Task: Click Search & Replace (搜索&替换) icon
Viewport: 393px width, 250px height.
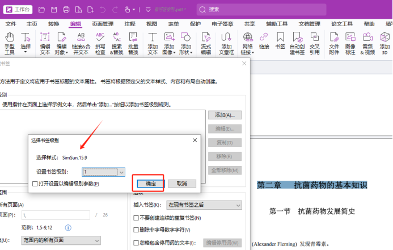Action: tap(116, 42)
